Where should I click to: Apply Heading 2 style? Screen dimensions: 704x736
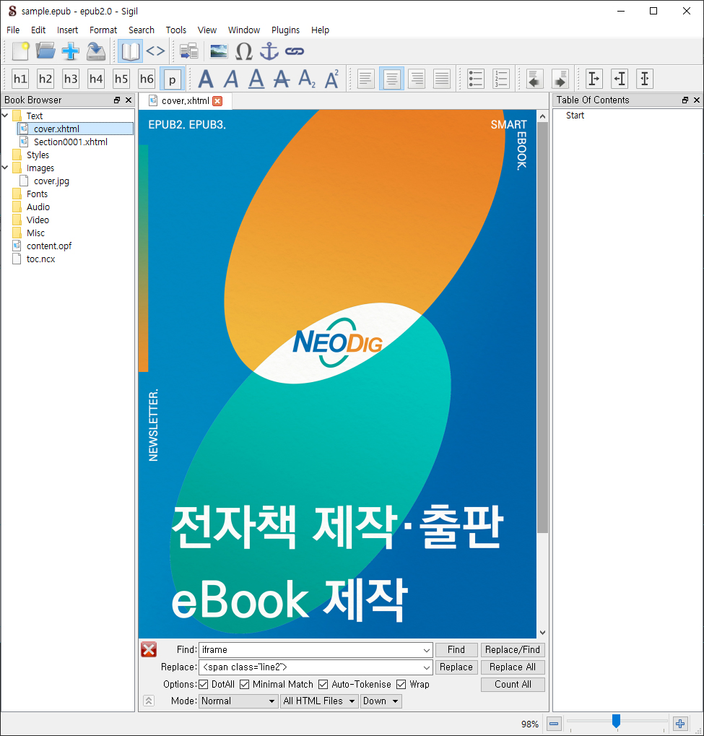(45, 79)
